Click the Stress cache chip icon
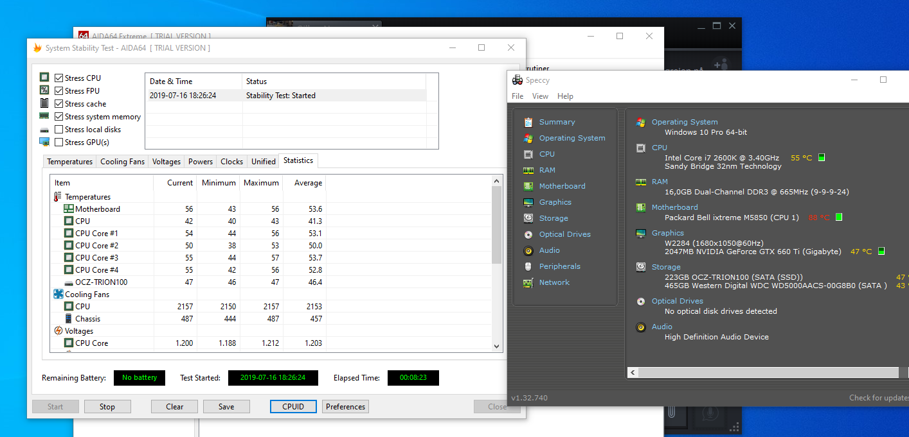 pyautogui.click(x=44, y=103)
